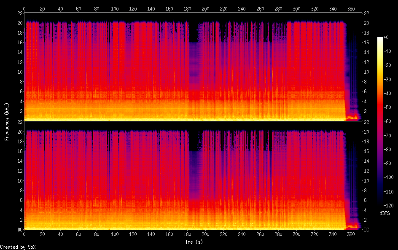Click the '100' tick on top time axis

[x=115, y=8]
